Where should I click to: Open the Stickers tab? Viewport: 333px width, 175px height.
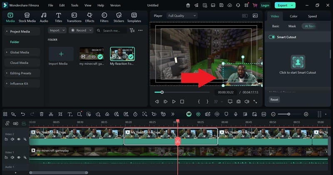pyautogui.click(x=119, y=17)
